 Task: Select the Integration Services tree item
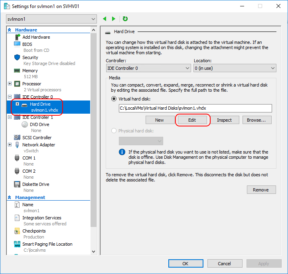[42, 218]
